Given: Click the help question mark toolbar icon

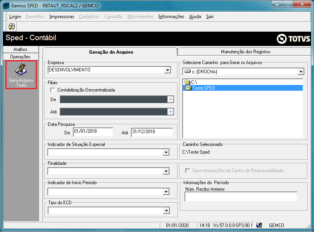Looking at the screenshot, I should tap(12, 27).
